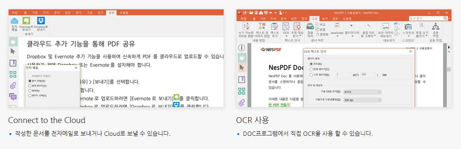The width and height of the screenshot is (461, 149).
Task: Click the 비교 compare tool
Action: [x=320, y=24]
